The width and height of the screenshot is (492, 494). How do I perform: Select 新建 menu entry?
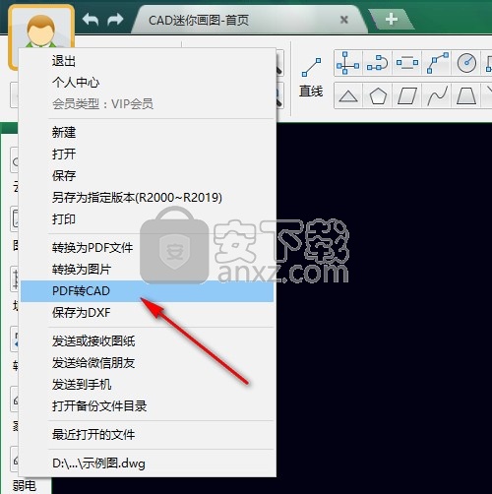(x=147, y=132)
